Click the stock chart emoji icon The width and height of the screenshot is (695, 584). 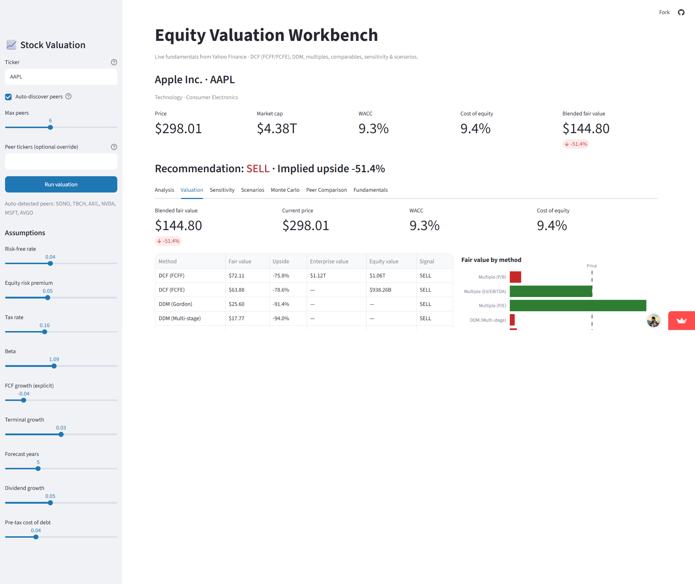pyautogui.click(x=12, y=45)
